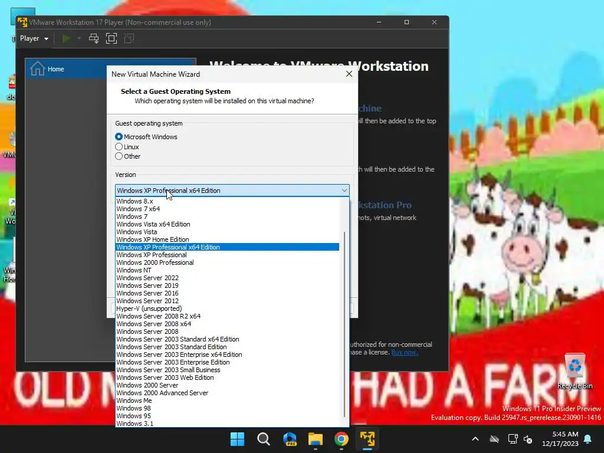604x453 pixels.
Task: Choose Windows Server 2003 Small Business
Action: [x=227, y=370]
